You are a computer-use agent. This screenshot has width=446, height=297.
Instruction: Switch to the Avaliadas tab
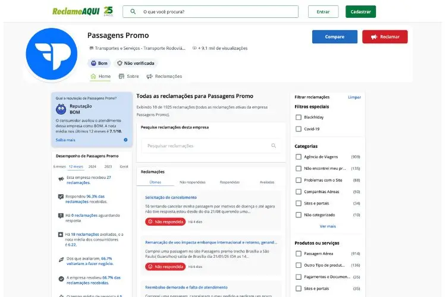click(267, 182)
